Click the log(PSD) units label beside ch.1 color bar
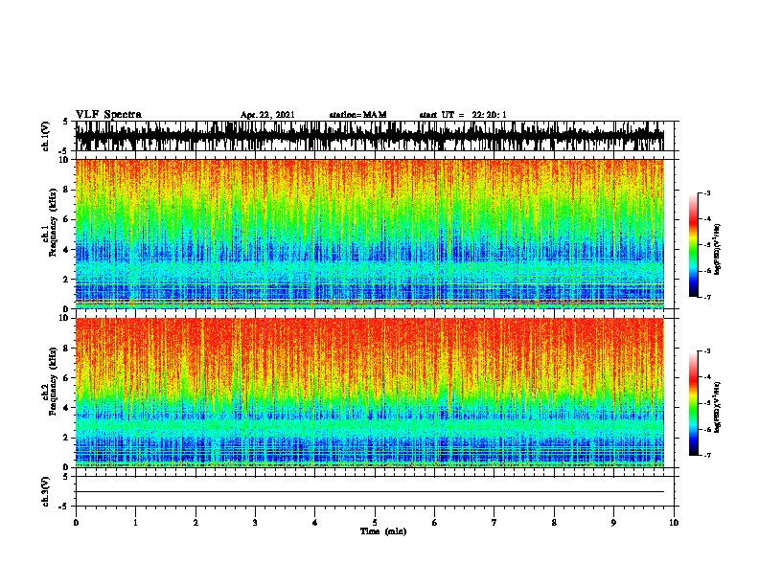This screenshot has height=586, width=759. click(x=718, y=250)
